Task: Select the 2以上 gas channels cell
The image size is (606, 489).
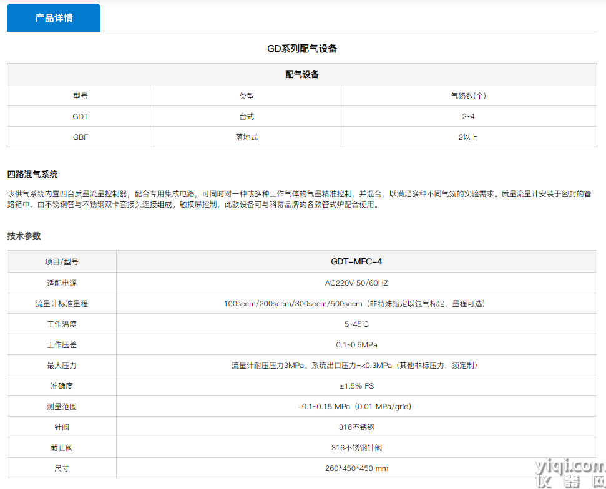Action: click(469, 137)
